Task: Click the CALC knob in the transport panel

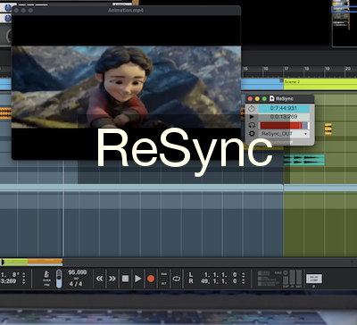Action: point(286,272)
